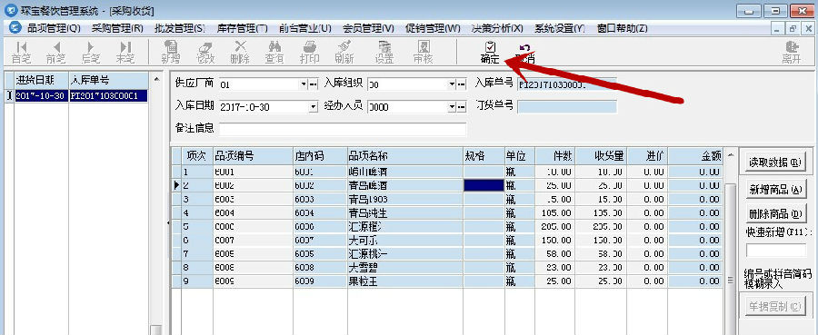
Task: Open the 批发管理(S) menu
Action: tap(180, 29)
